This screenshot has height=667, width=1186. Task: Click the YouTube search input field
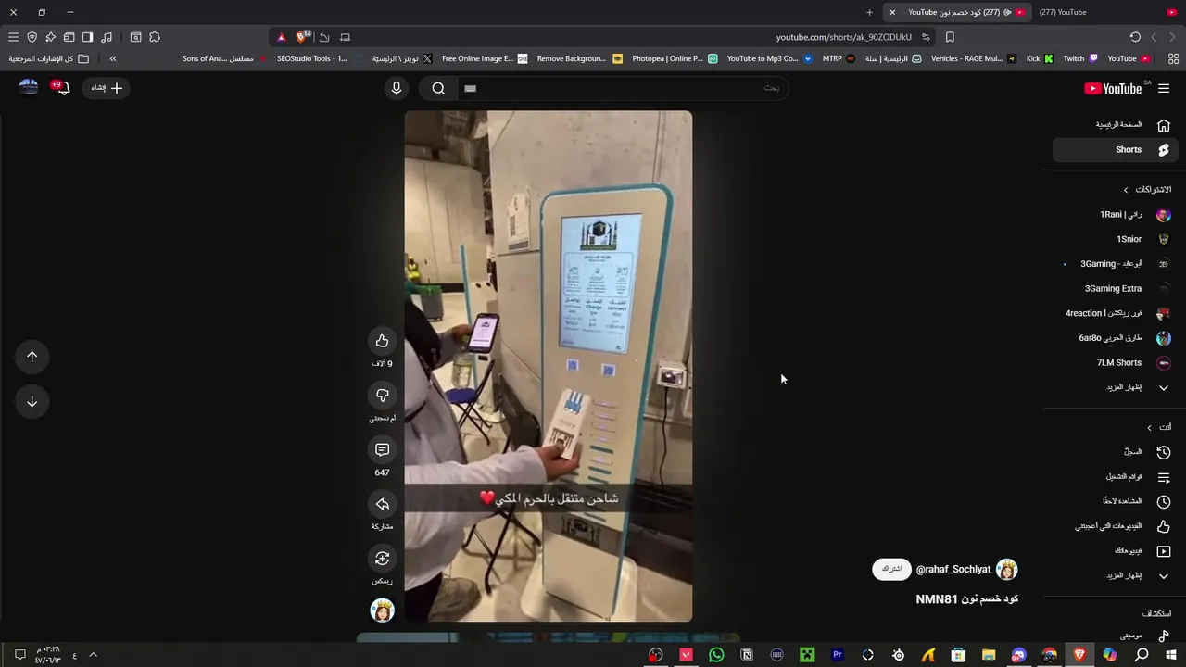coord(624,88)
